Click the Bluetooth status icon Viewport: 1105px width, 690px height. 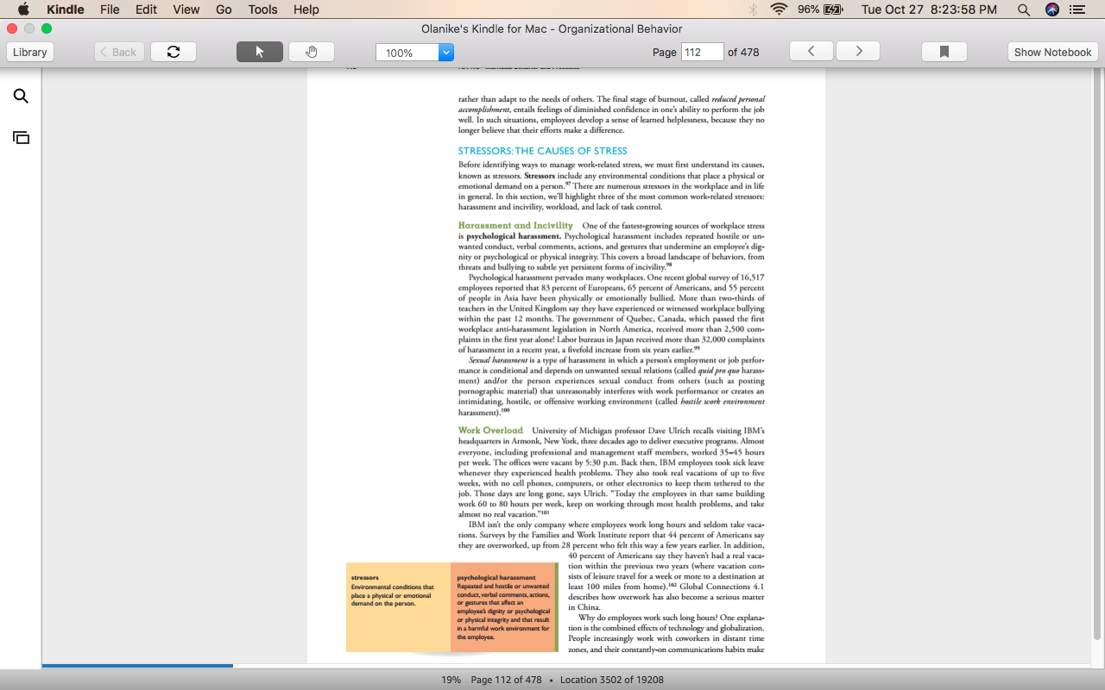(753, 9)
